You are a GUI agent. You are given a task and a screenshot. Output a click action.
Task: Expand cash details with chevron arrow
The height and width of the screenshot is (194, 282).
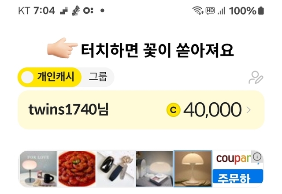pyautogui.click(x=249, y=110)
